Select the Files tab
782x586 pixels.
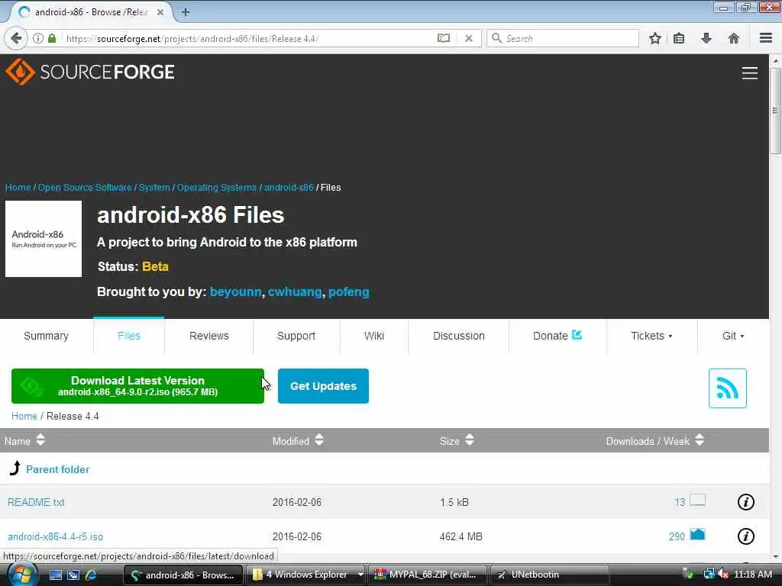(128, 336)
